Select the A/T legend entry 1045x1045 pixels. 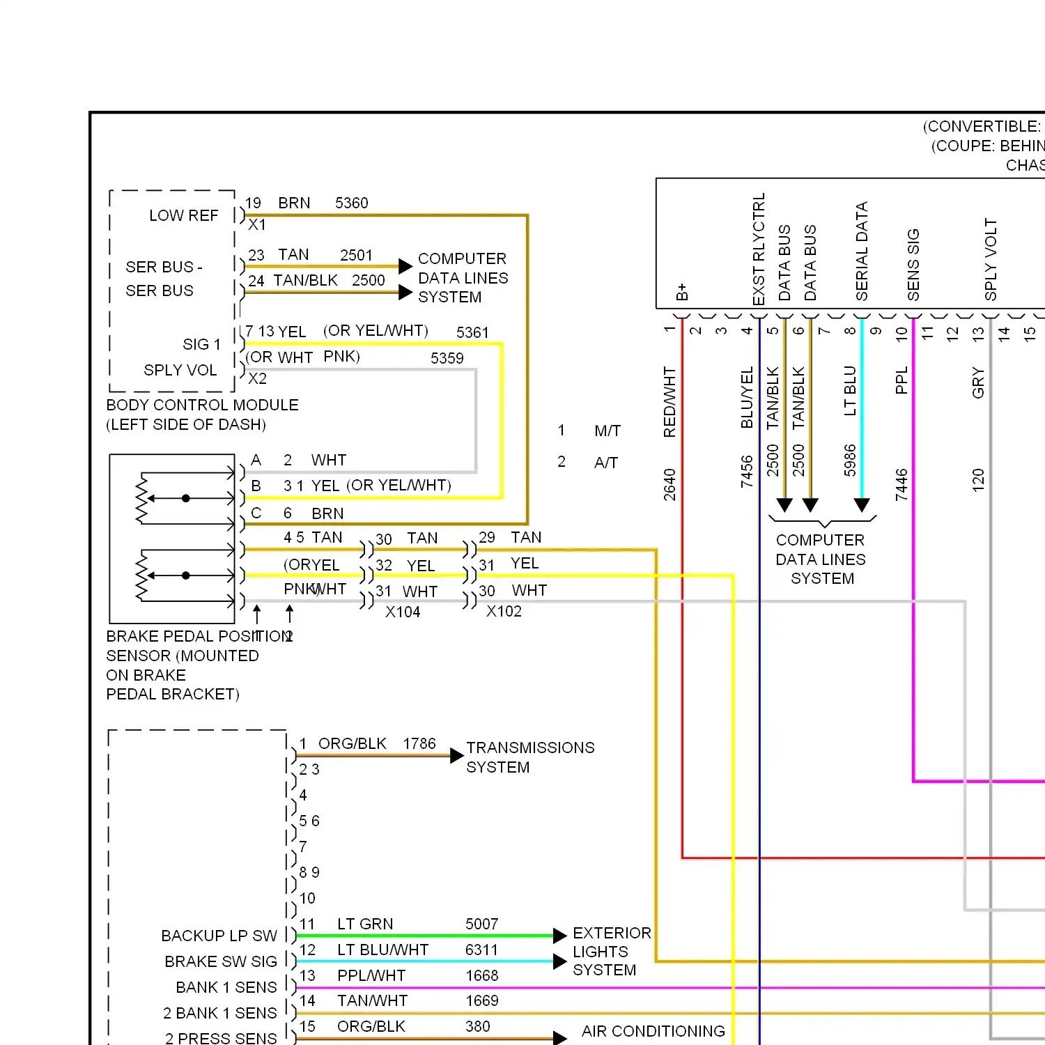(x=606, y=463)
